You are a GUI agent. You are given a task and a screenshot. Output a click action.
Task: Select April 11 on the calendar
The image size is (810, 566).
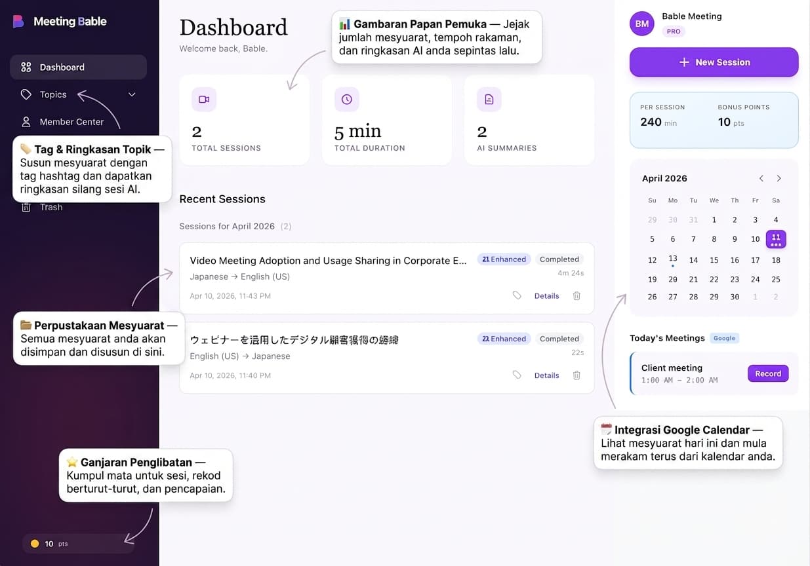(x=776, y=239)
